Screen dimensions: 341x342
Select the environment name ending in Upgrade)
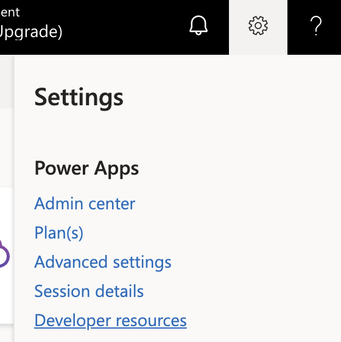tap(31, 32)
